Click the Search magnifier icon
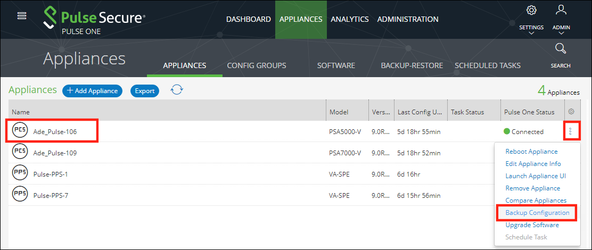Screen dimensions: 592x250 (x=560, y=49)
